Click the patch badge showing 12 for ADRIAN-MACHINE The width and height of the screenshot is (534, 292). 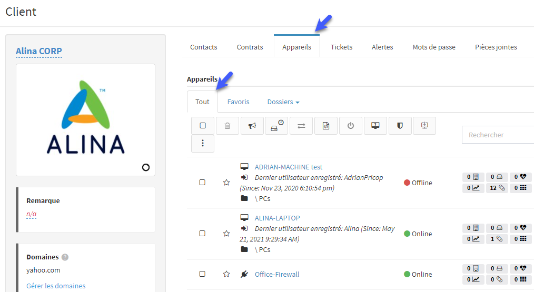click(x=497, y=188)
